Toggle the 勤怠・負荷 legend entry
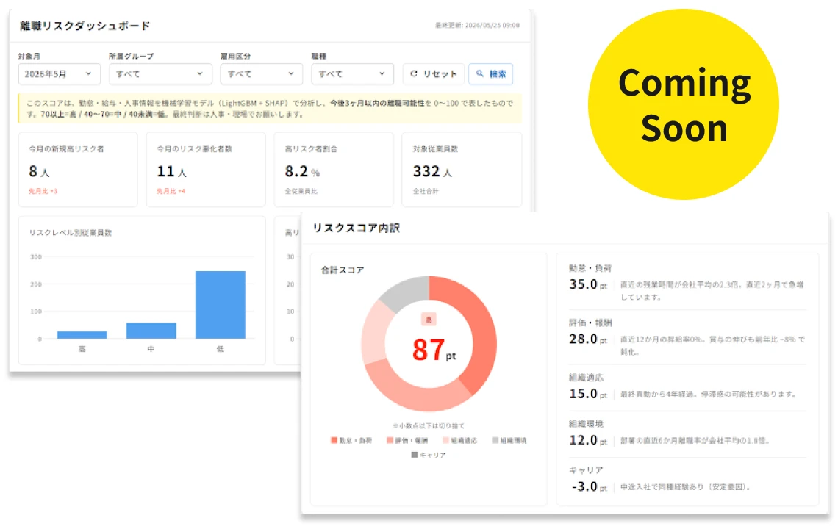838x529 pixels. click(351, 440)
